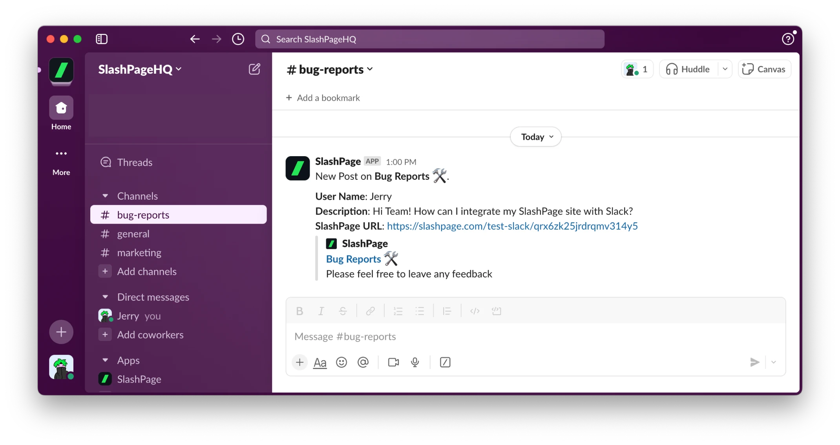Apply bold formatting in composer

[299, 311]
